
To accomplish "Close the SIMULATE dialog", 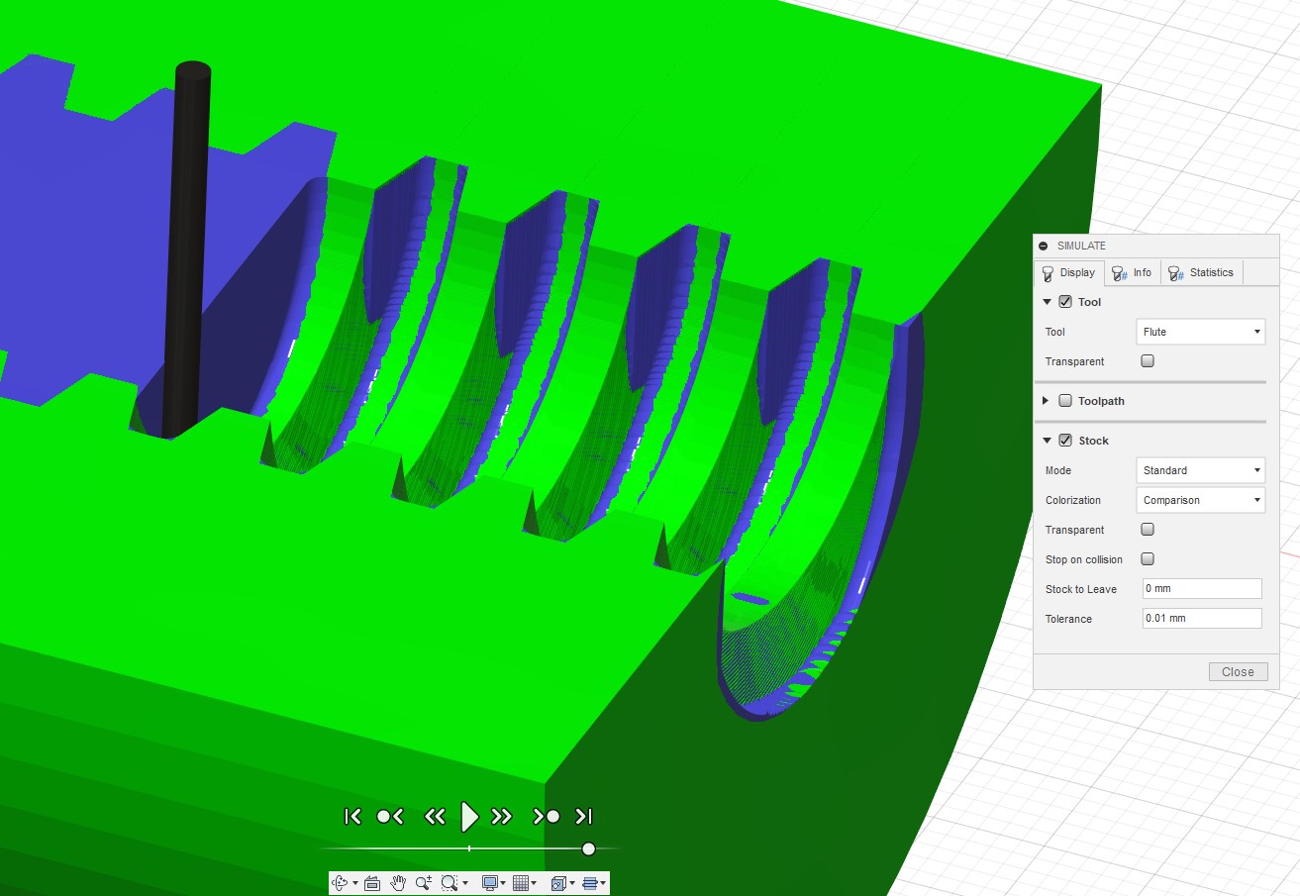I will [1238, 672].
